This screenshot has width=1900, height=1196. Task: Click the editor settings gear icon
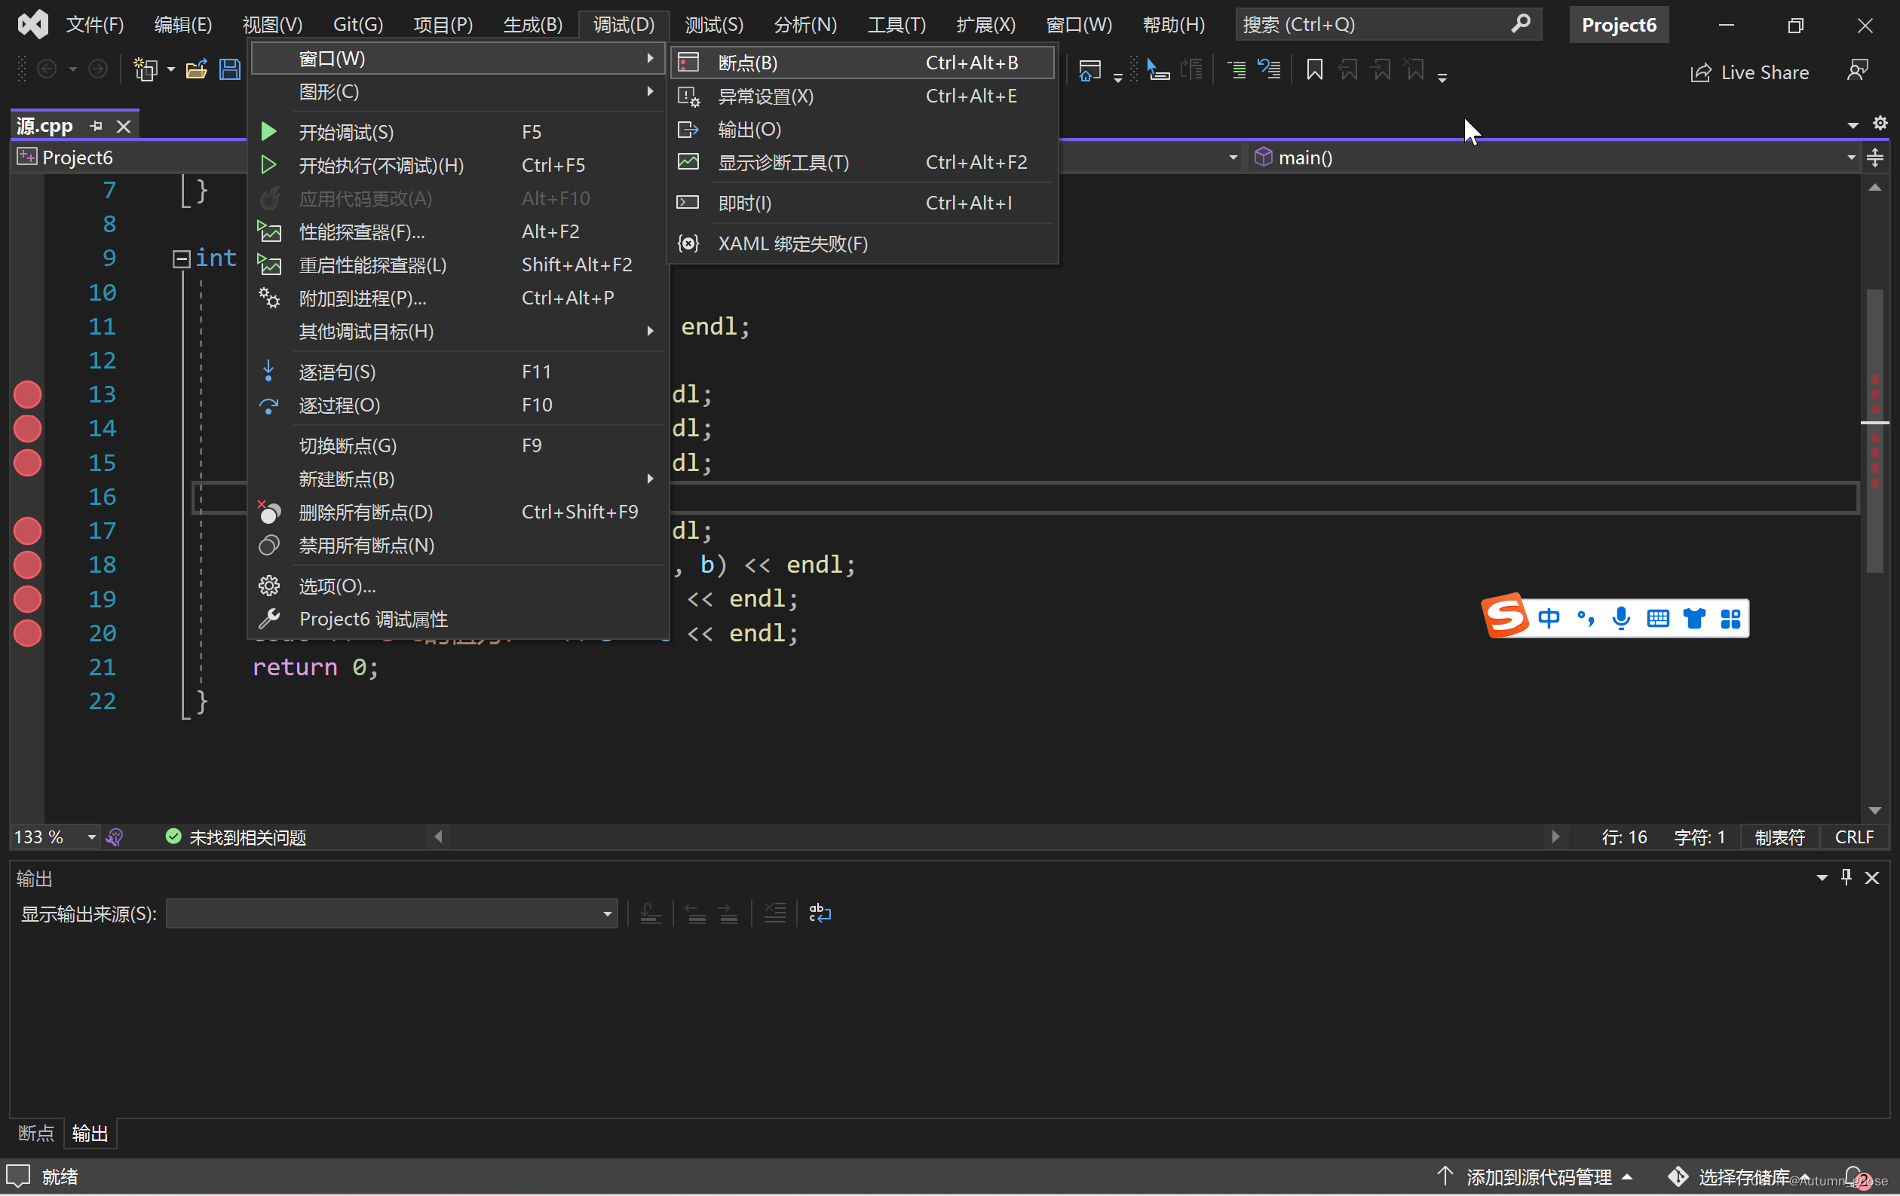coord(1880,123)
